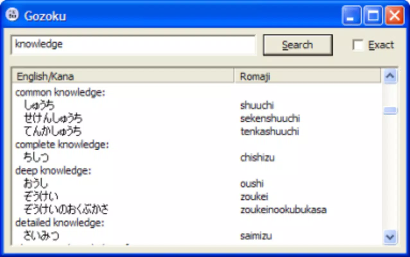
Task: Click the search field containing 'knowledge'
Action: coord(134,45)
